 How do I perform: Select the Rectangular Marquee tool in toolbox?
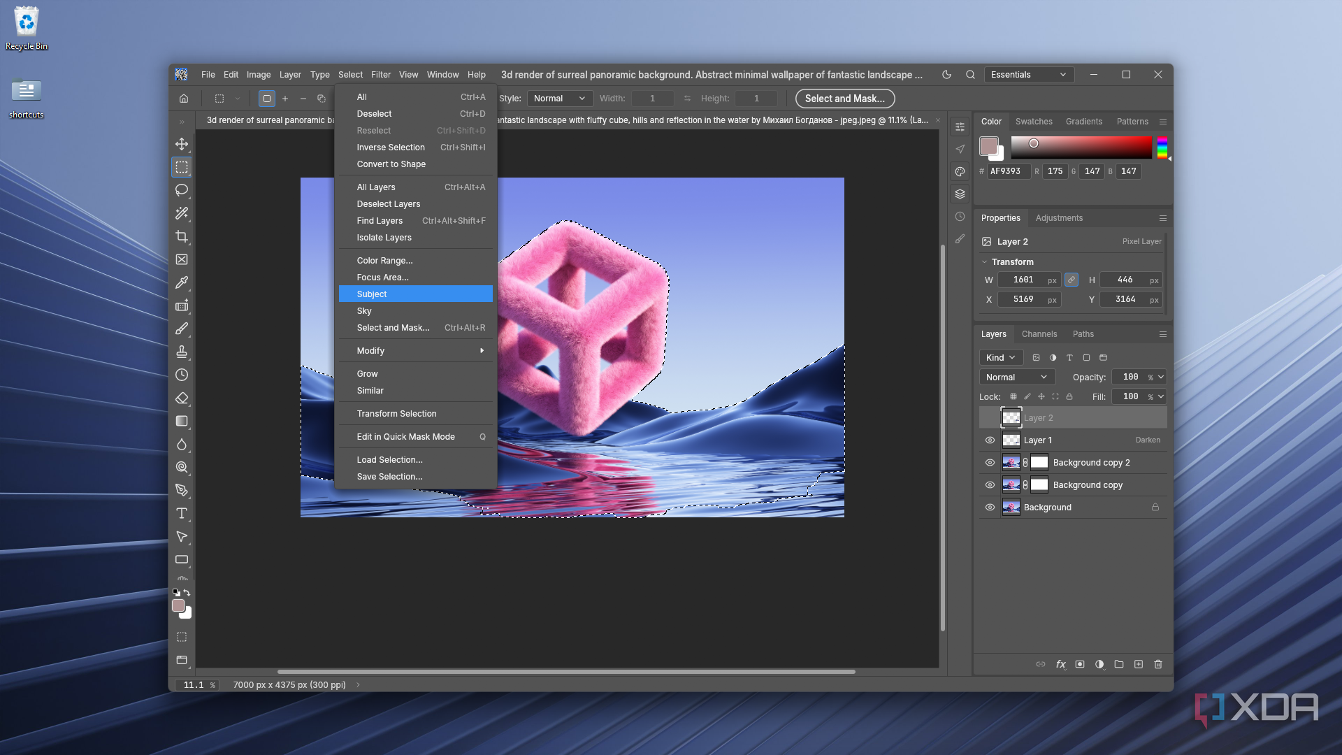[x=182, y=167]
